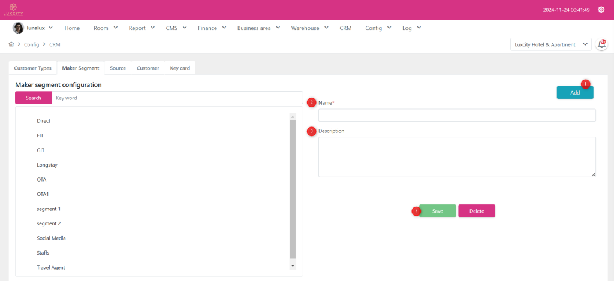
Task: Click the home icon in breadcrumb
Action: coord(11,44)
